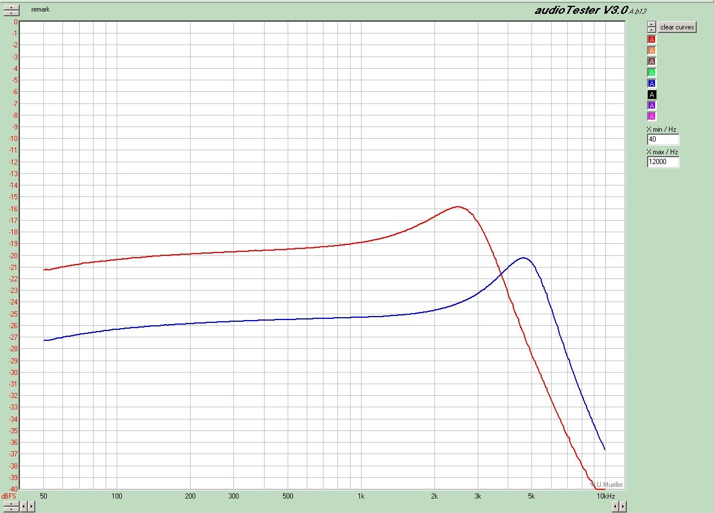
Task: Click the audioTester V3.0 title text
Action: (x=581, y=10)
